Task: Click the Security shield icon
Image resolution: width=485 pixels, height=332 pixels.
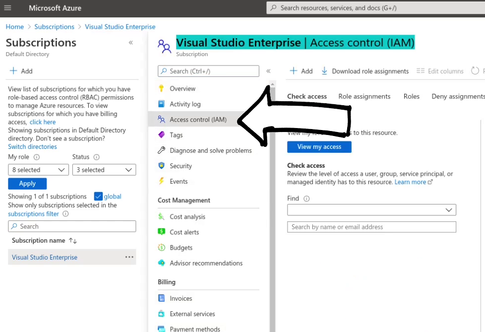Action: pos(161,166)
